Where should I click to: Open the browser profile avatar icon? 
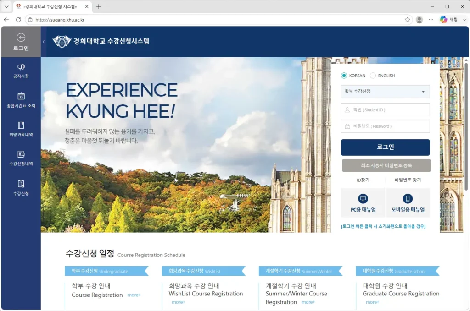[420, 20]
